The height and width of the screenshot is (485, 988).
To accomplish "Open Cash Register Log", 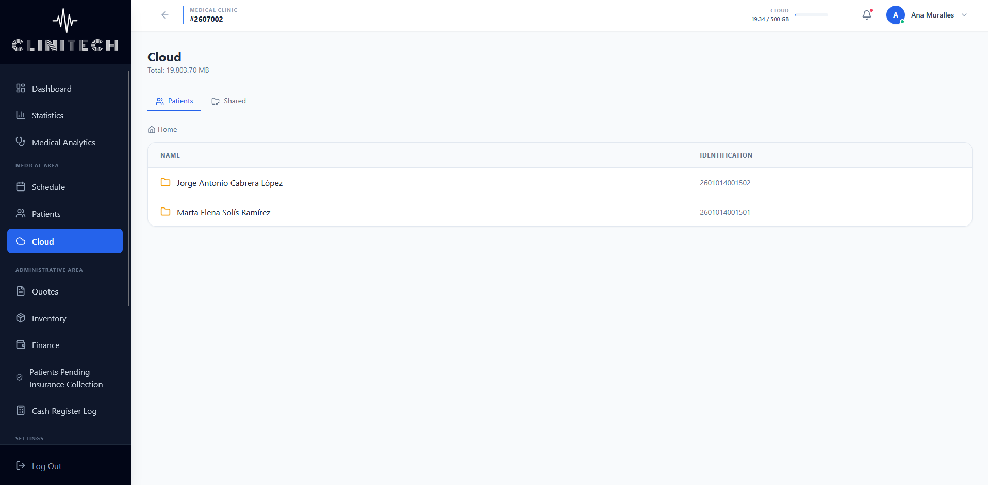I will click(x=65, y=411).
